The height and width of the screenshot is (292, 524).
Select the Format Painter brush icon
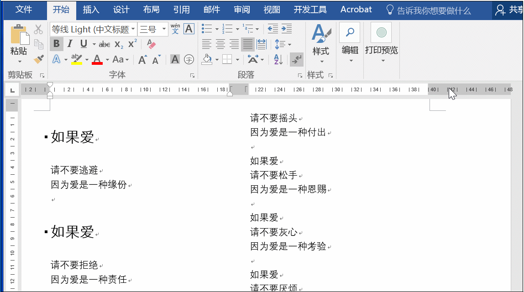tap(39, 59)
